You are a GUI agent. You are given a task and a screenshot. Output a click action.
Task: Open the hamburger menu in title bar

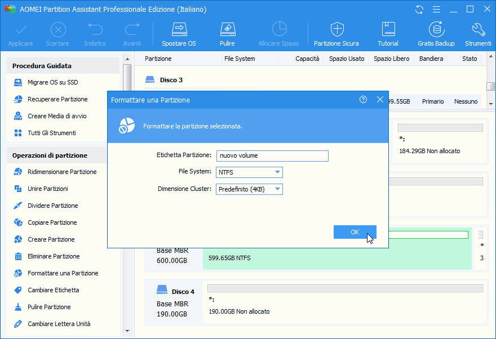click(x=435, y=10)
